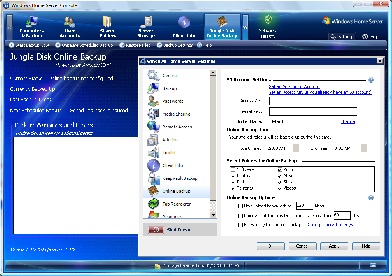Image resolution: width=392 pixels, height=276 pixels.
Task: Select the Media Sharing icon
Action: pyautogui.click(x=153, y=114)
